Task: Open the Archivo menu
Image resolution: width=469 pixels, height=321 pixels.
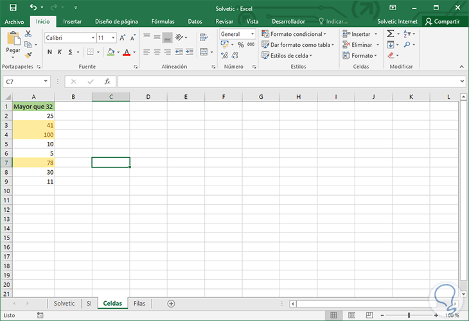Action: 14,22
